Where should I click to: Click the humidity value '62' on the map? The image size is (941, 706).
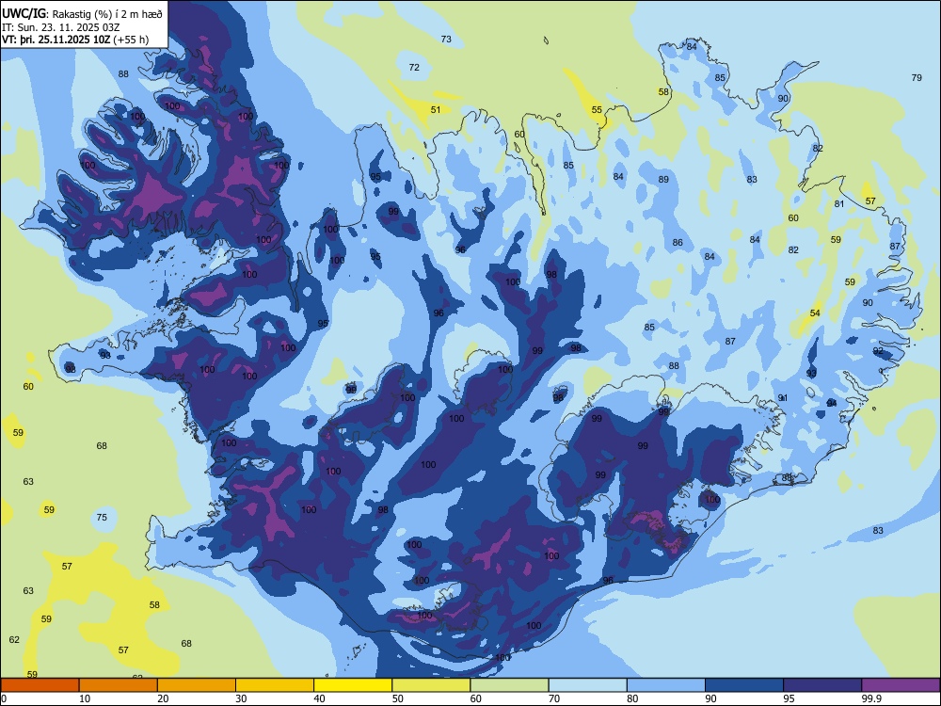[14, 639]
